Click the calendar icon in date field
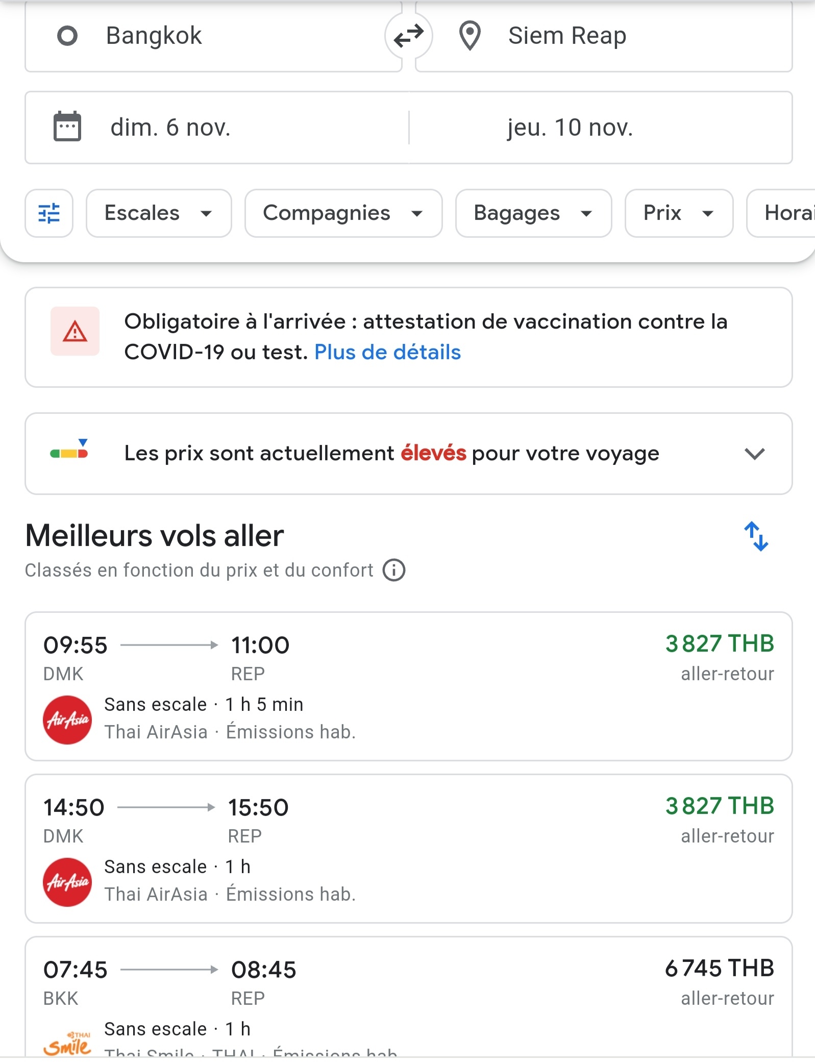The width and height of the screenshot is (815, 1062). pos(67,127)
